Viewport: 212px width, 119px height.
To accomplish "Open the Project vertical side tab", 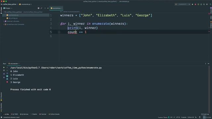I will pyautogui.click(x=1, y=10).
